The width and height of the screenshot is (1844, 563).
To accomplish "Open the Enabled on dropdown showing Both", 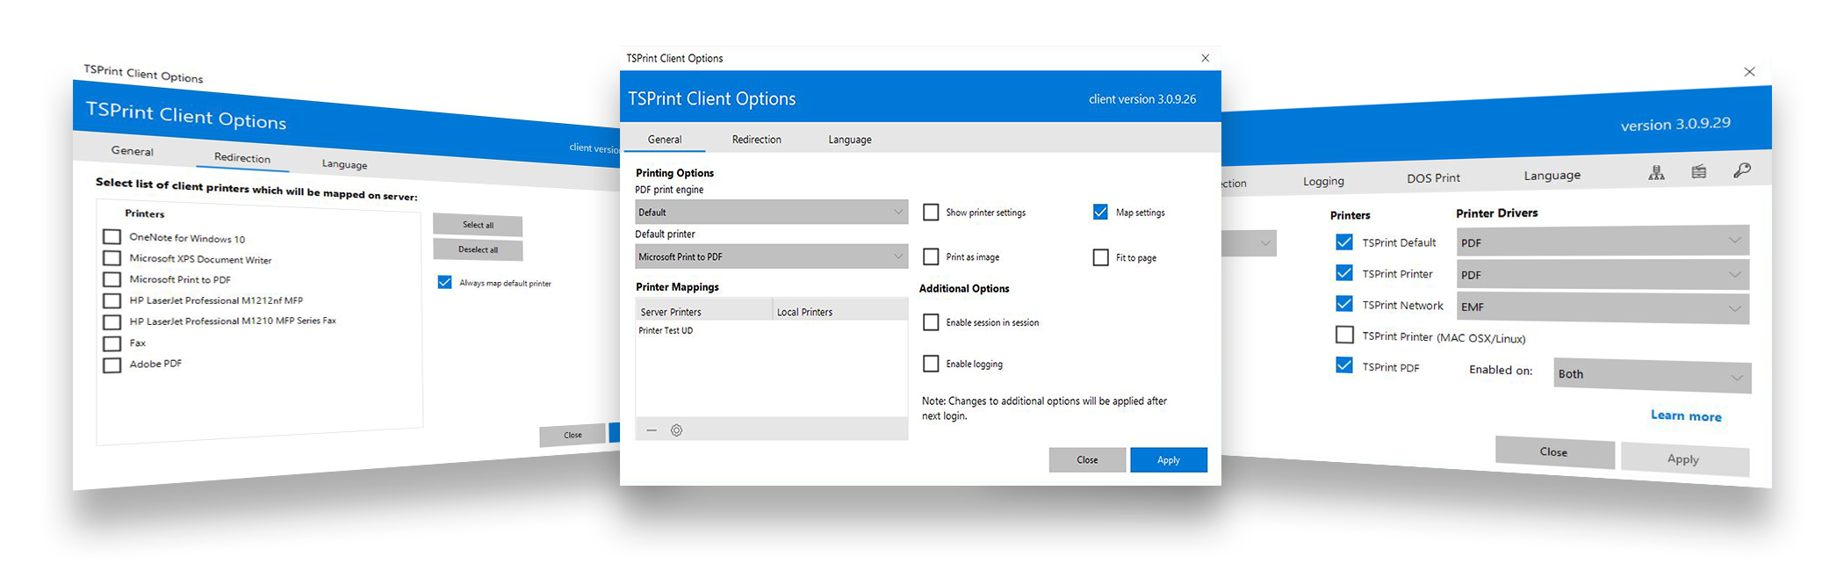I will (x=1652, y=375).
